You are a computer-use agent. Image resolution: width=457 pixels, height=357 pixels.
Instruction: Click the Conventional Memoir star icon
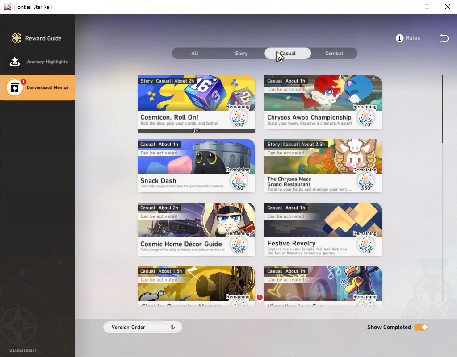point(15,87)
